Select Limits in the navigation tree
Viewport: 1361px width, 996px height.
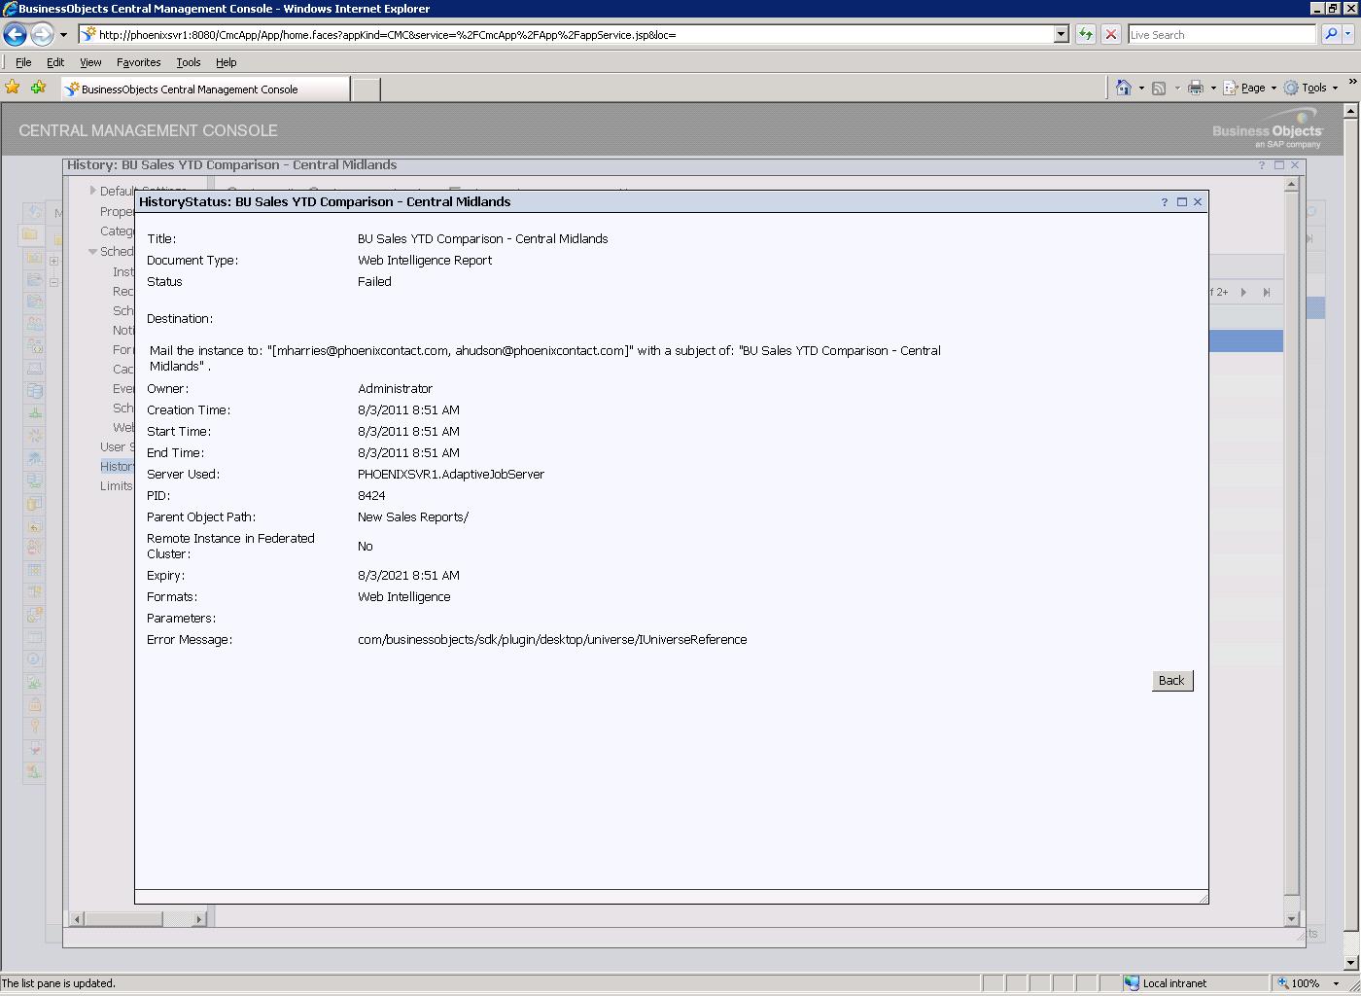(116, 485)
